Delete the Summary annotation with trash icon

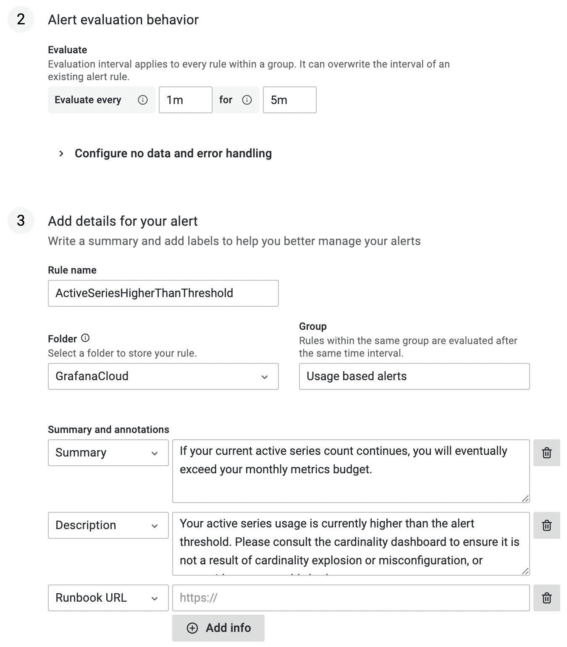click(x=546, y=453)
